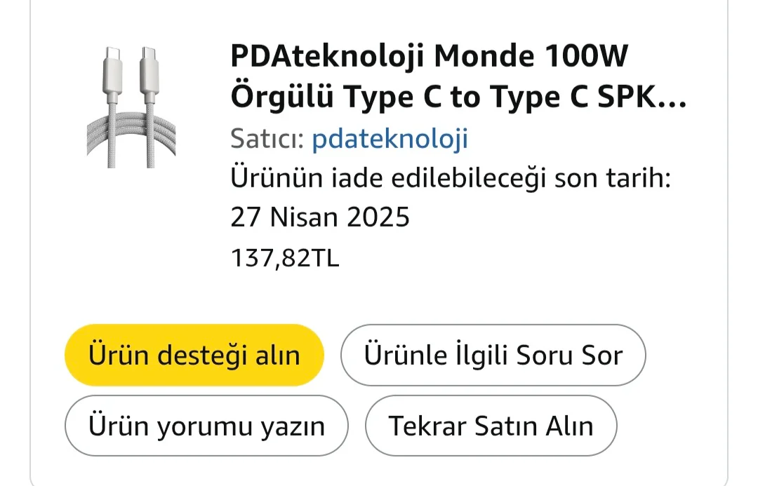Screen dimensions: 758x486
Task: Visit the pdateknoloji seller page
Action: pos(390,139)
